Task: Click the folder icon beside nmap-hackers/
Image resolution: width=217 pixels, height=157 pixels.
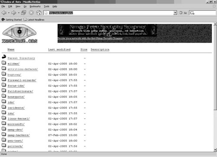Action: (x=4, y=134)
